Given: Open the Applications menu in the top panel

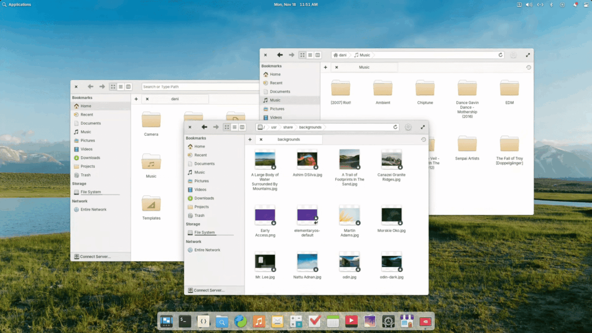Looking at the screenshot, I should coord(16,4).
